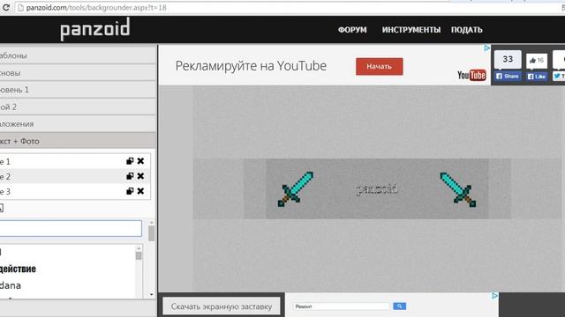Open the ИНСТРУМЕНТЫ menu item
This screenshot has height=317, width=565.
(411, 30)
